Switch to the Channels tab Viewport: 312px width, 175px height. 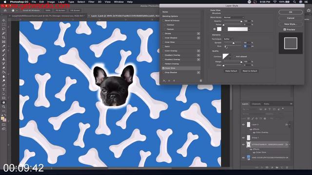[x=256, y=104]
